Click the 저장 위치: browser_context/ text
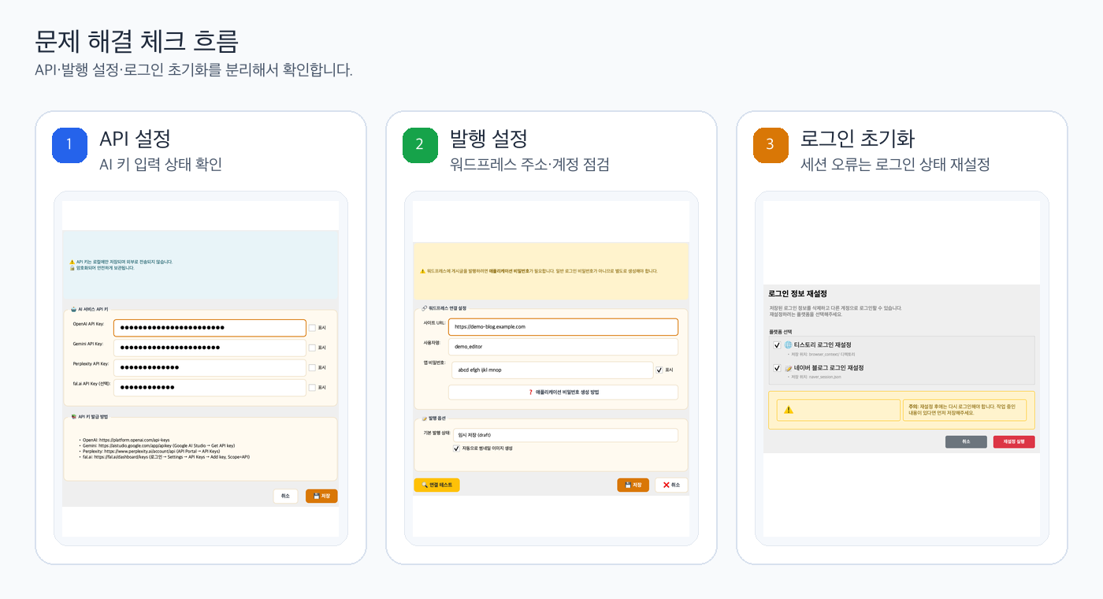 pyautogui.click(x=822, y=355)
